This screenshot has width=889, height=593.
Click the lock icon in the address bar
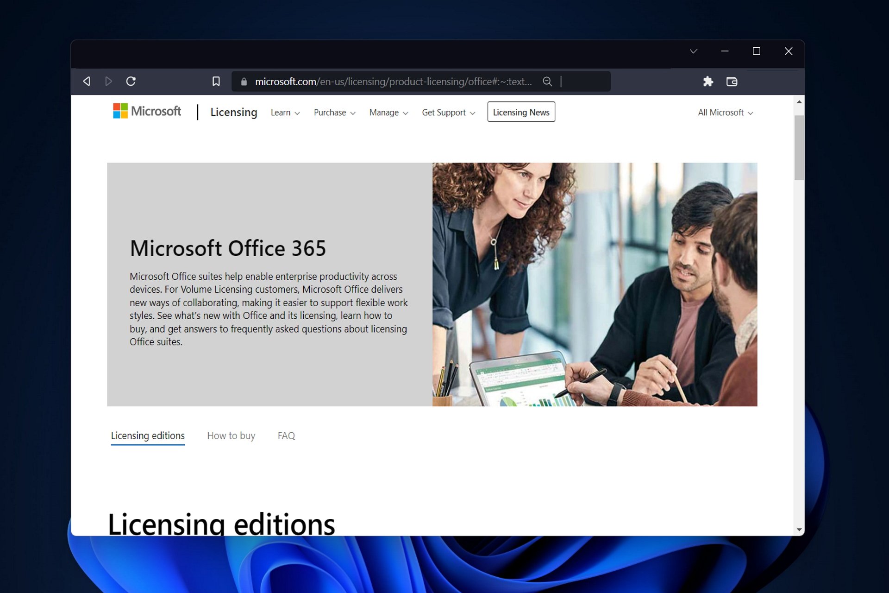pyautogui.click(x=244, y=82)
